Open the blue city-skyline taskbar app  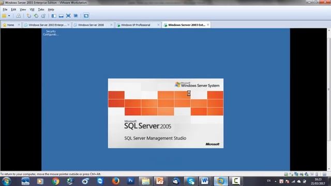[x=25, y=181]
